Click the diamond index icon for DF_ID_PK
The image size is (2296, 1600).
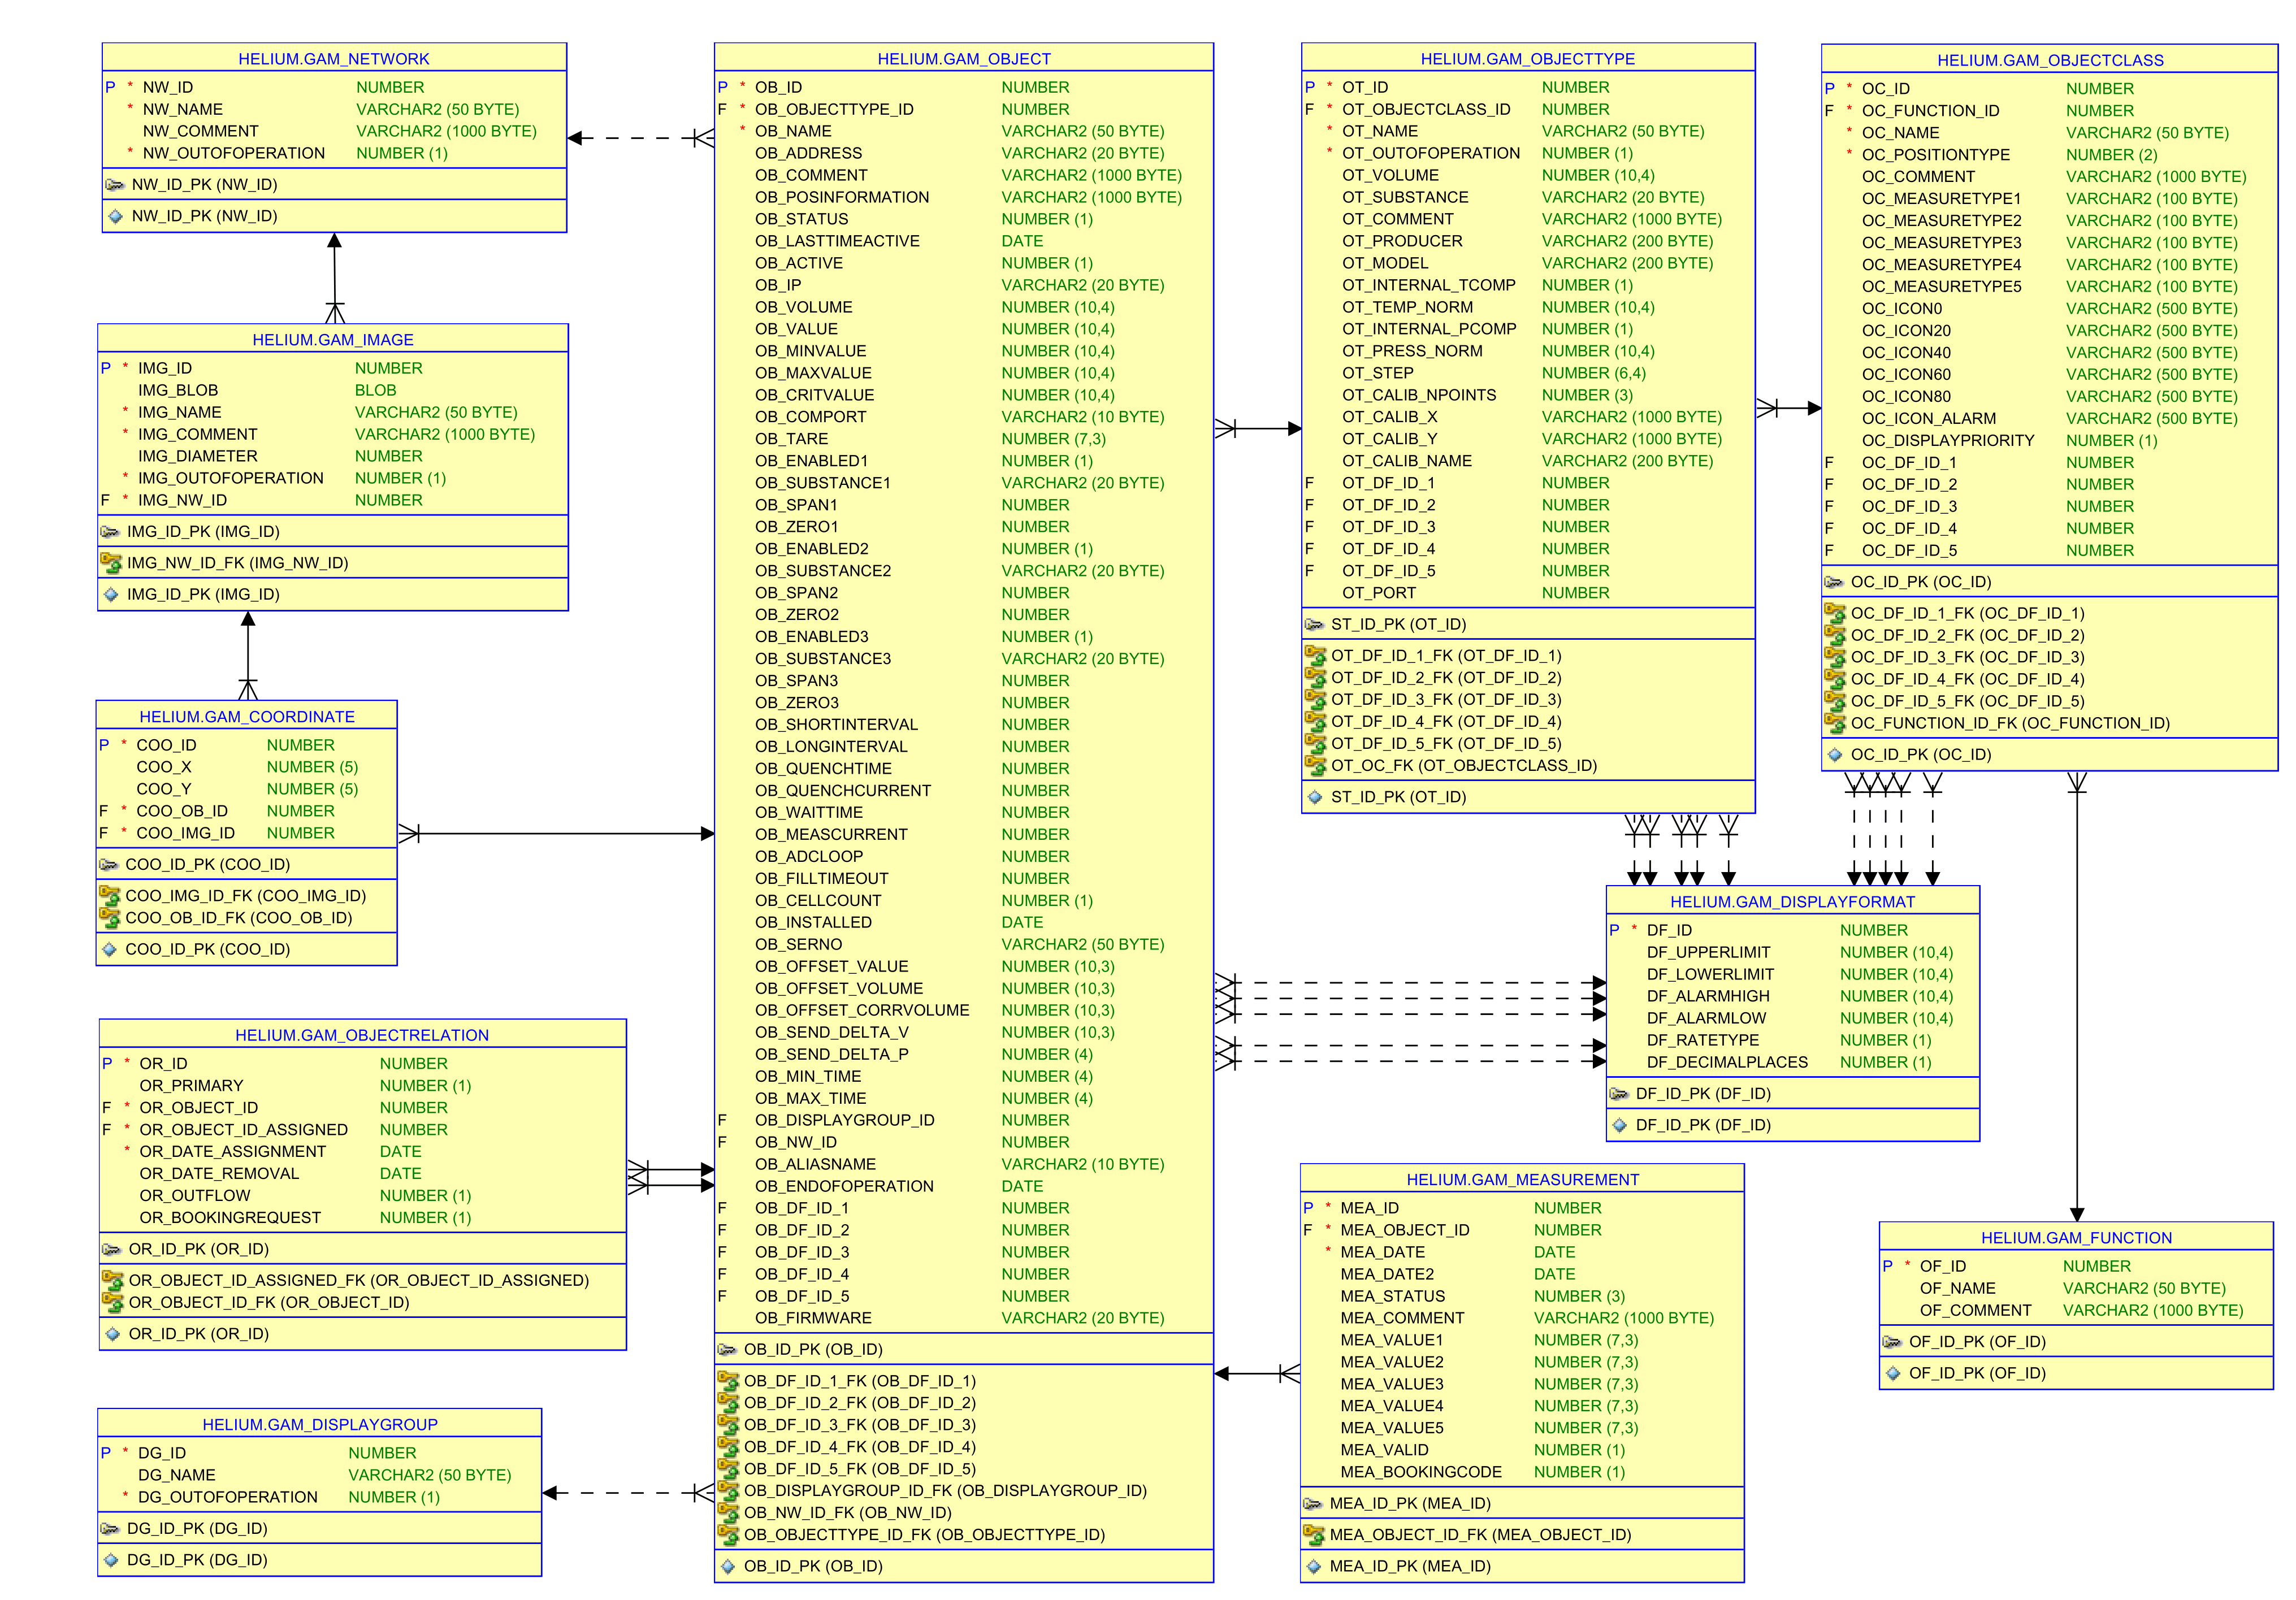tap(1619, 1125)
